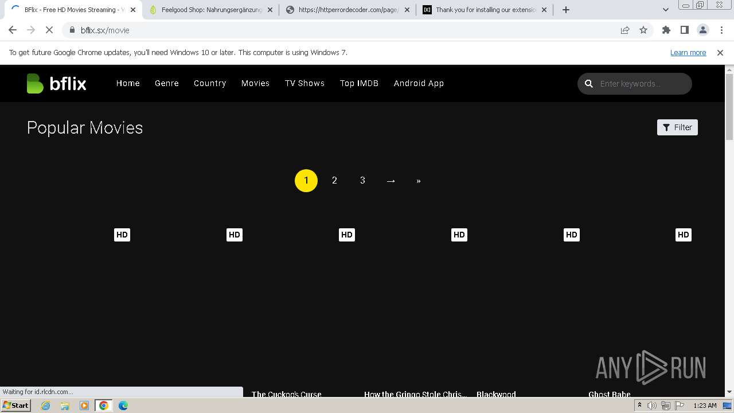The height and width of the screenshot is (413, 734).
Task: Click the scrollbar down arrow
Action: (x=729, y=392)
